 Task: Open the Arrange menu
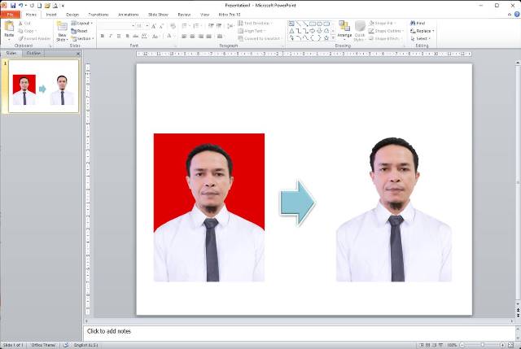pyautogui.click(x=344, y=31)
